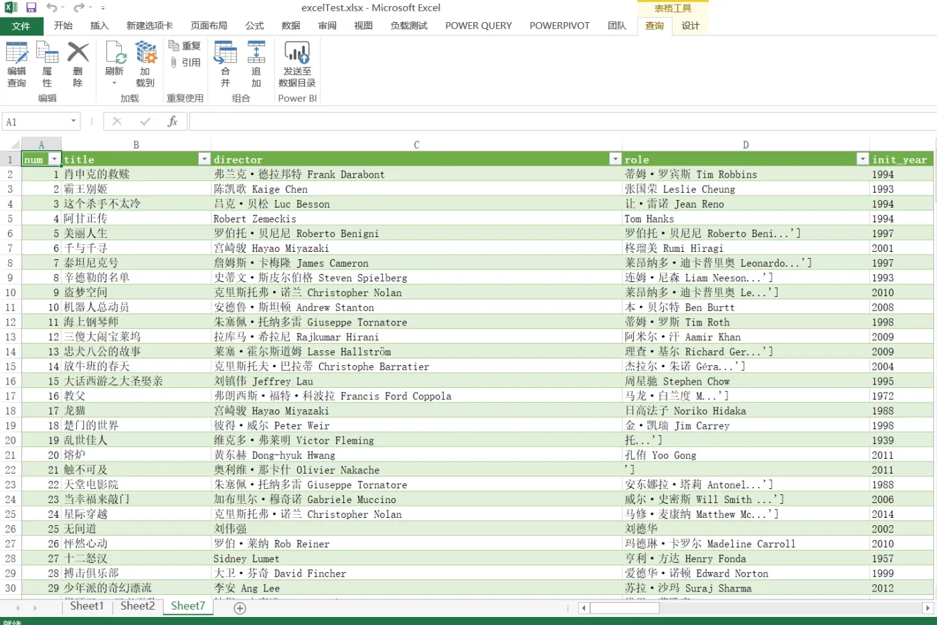Click year cell 1939
This screenshot has width=937, height=625.
tap(901, 441)
